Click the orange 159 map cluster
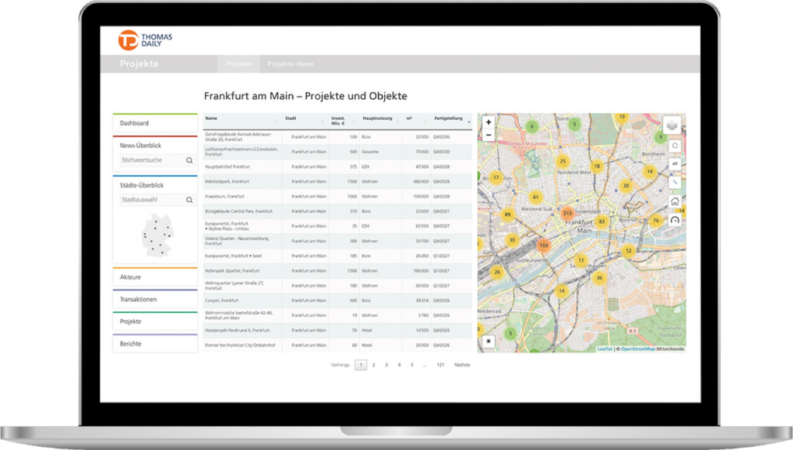Viewport: 793px width, 450px height. click(543, 246)
